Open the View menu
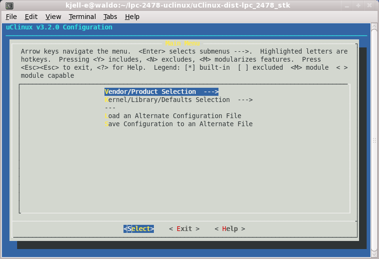 pyautogui.click(x=53, y=17)
